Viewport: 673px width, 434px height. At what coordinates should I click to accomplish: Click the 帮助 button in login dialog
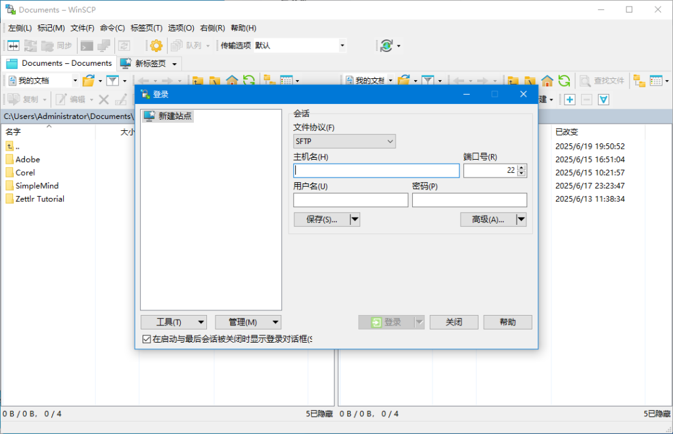pos(508,322)
